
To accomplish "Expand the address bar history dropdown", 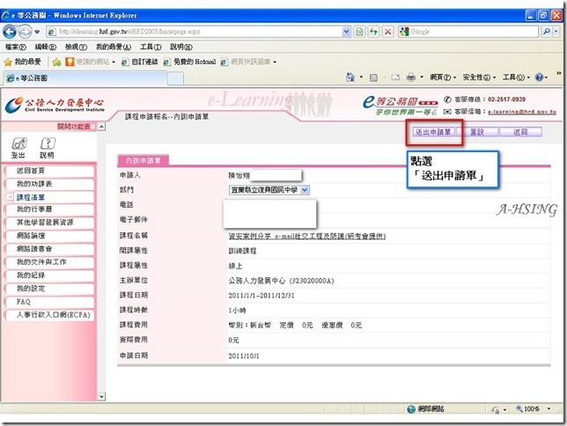I will 346,32.
